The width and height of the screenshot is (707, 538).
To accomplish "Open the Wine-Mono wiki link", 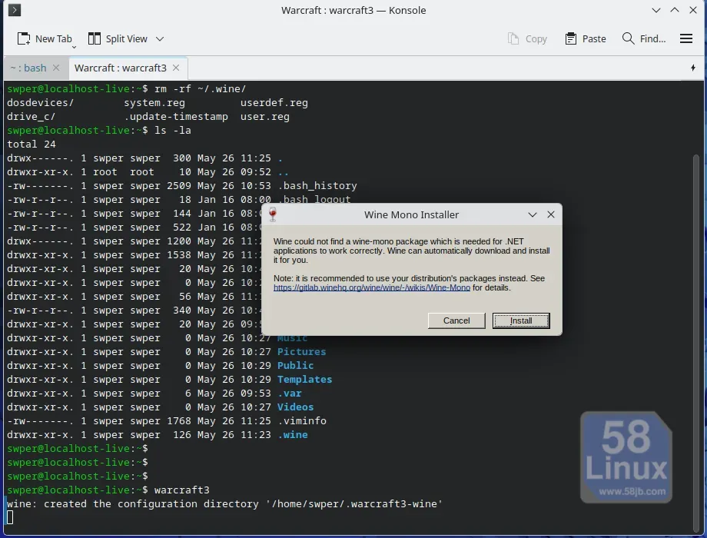I will pos(371,287).
